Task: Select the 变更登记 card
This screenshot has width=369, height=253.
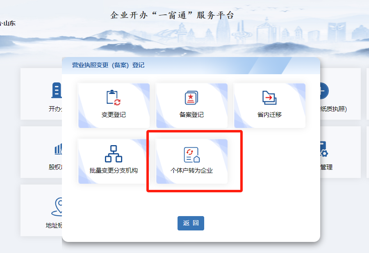Action: (114, 105)
